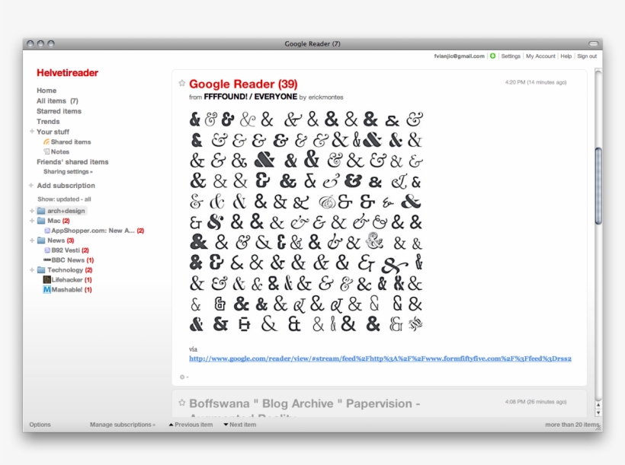Click the green refresh icon near Settings
Viewport: 625px width, 465px height.
[x=494, y=56]
